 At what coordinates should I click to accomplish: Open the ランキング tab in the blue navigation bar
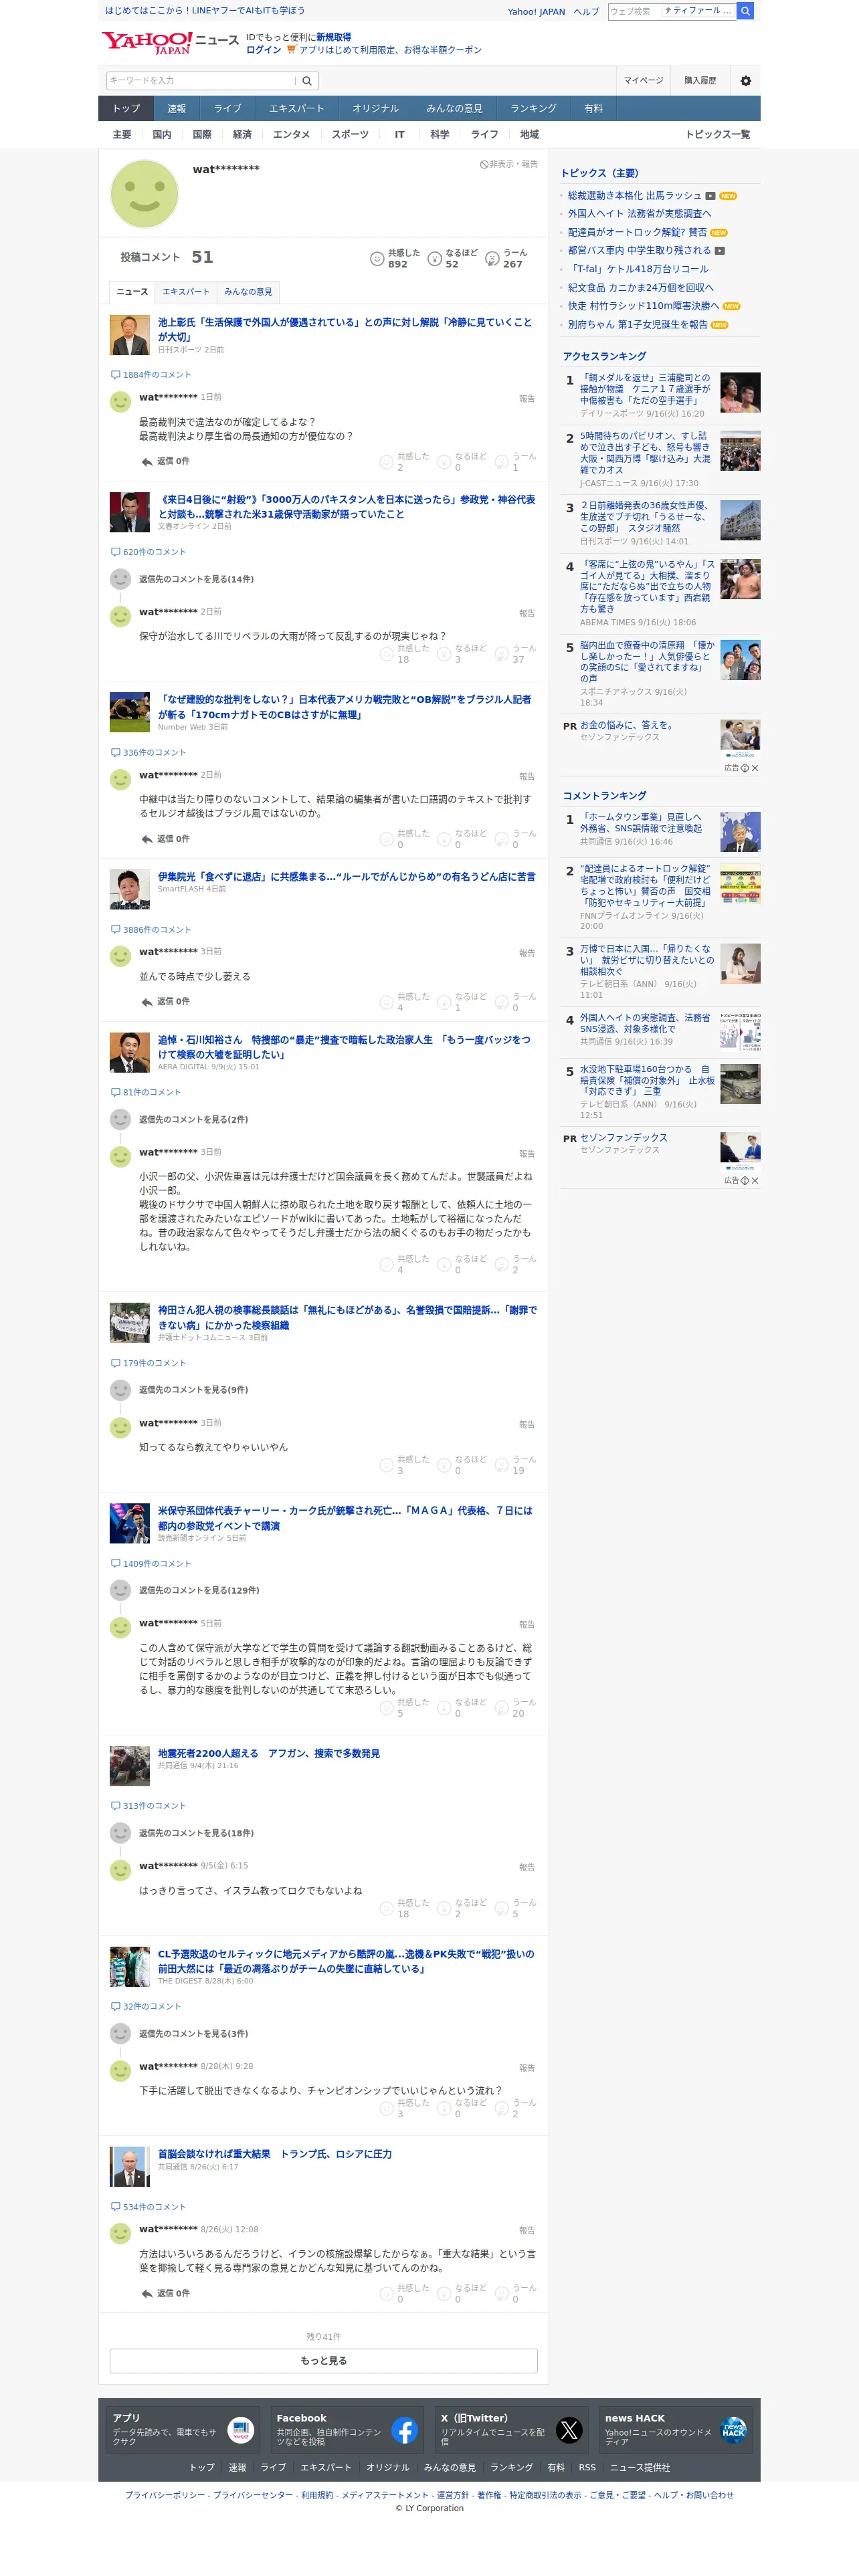533,108
